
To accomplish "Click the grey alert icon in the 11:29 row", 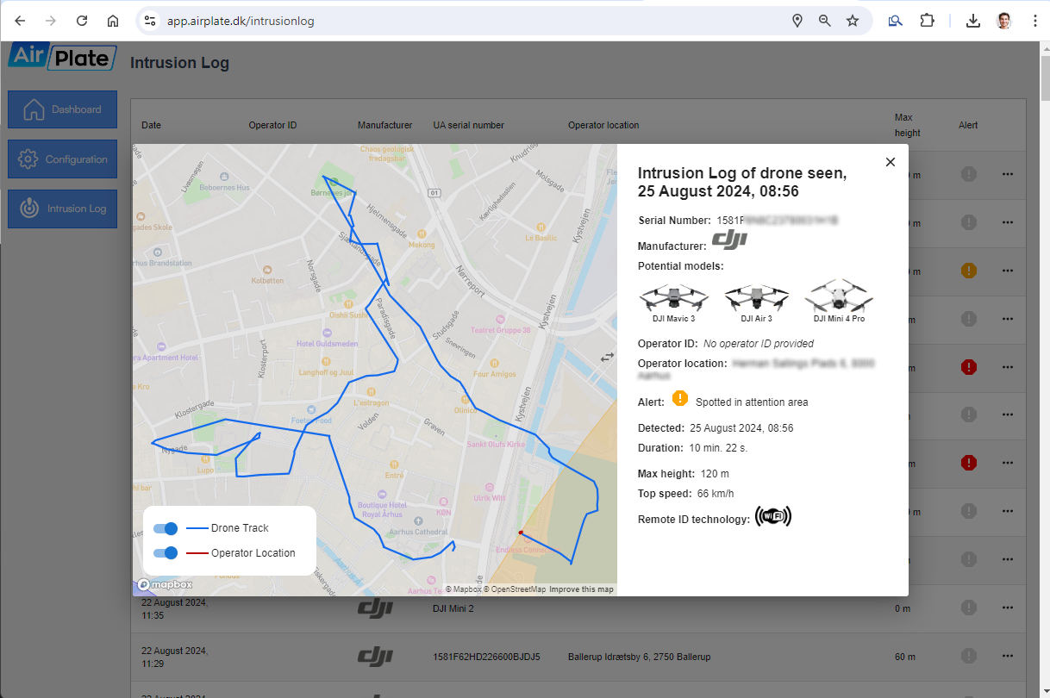I will 968,656.
